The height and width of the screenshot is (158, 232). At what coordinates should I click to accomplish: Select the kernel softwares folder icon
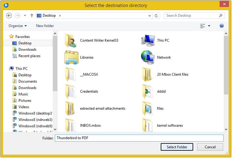tap(147, 125)
